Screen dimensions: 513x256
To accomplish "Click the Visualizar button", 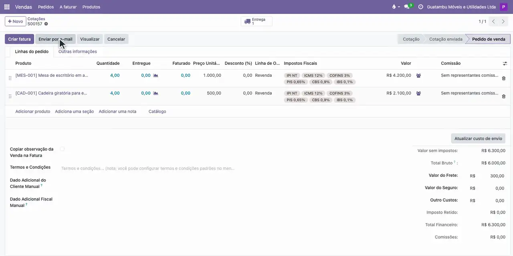I will point(90,39).
